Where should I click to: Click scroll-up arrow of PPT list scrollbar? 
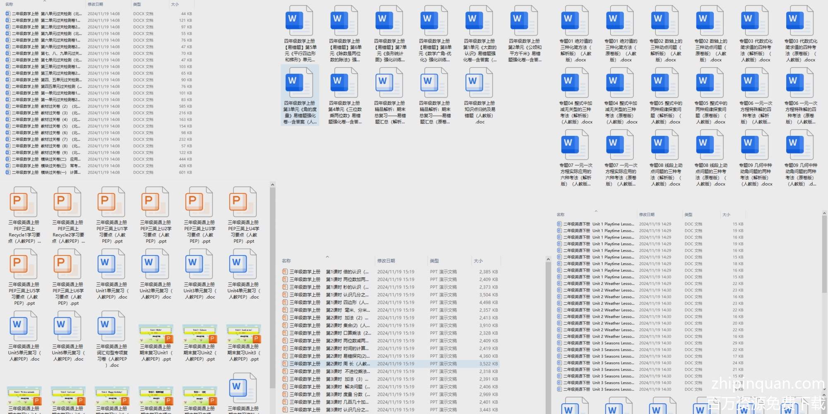tap(548, 260)
